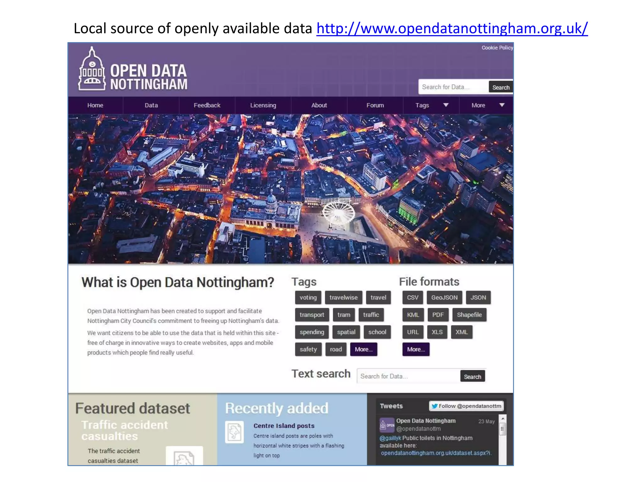The width and height of the screenshot is (643, 482).
Task: Open Traffic accident casualties featured dataset
Action: 125,430
